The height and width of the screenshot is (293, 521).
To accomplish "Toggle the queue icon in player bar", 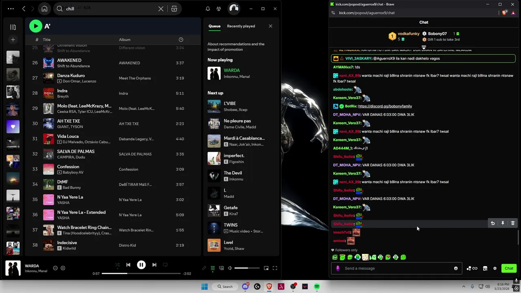I will [x=212, y=268].
